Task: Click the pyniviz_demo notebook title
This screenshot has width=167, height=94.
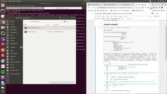Action: coord(107,14)
